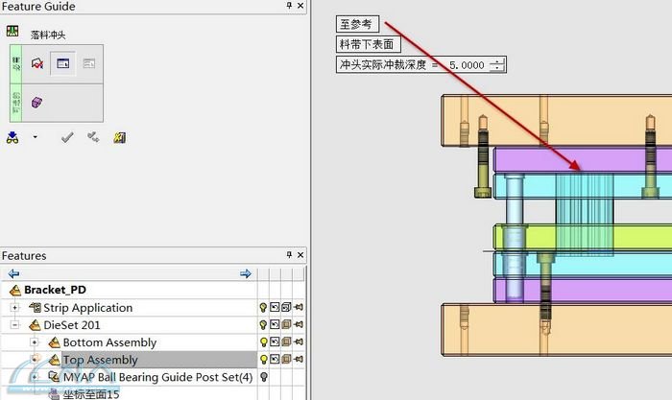672x400 pixels.
Task: Select MYAP Ball Bearing Guide Post Set(4)
Action: pyautogui.click(x=157, y=377)
